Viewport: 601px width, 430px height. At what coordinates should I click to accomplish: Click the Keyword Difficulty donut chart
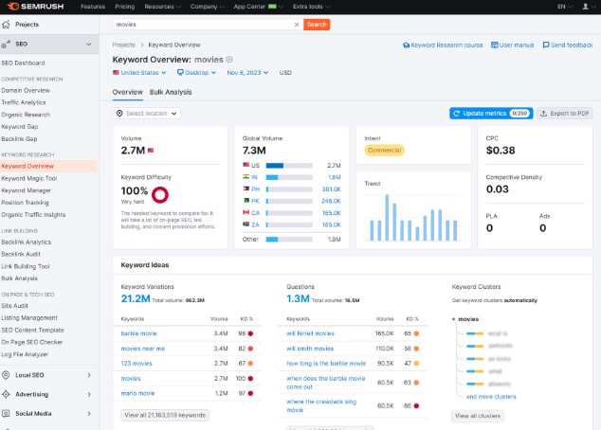pos(160,194)
